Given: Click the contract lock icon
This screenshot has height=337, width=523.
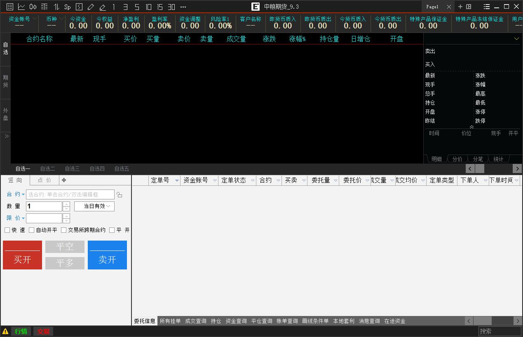Looking at the screenshot, I should [120, 195].
